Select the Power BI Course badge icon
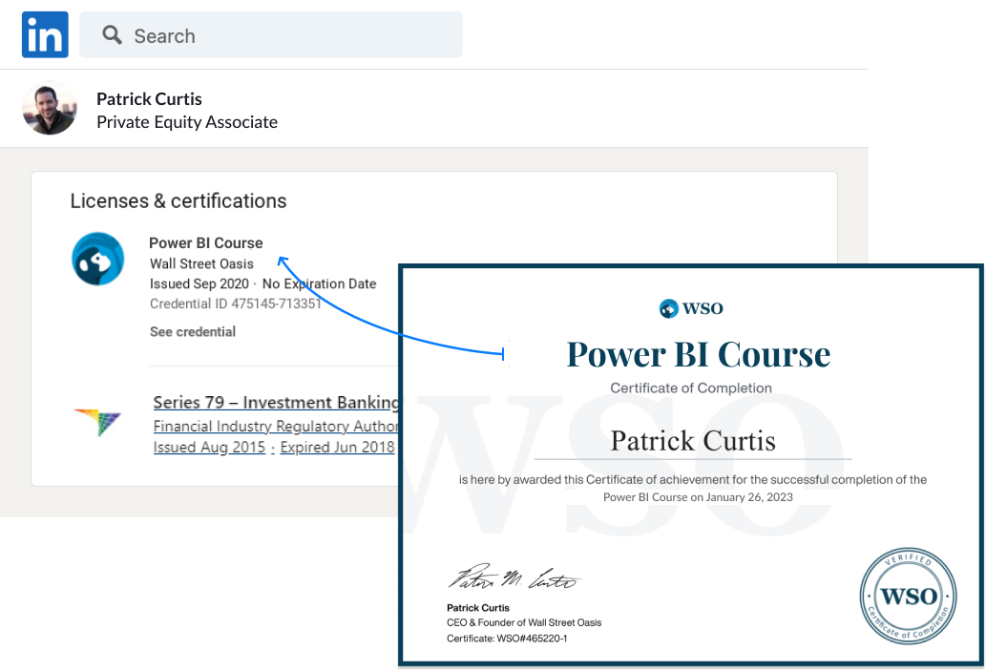Viewport: 986px width, 671px height. coord(98,258)
